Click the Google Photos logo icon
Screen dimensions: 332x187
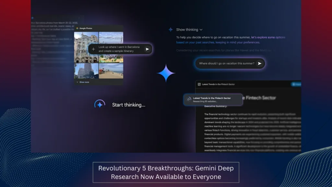click(x=77, y=28)
